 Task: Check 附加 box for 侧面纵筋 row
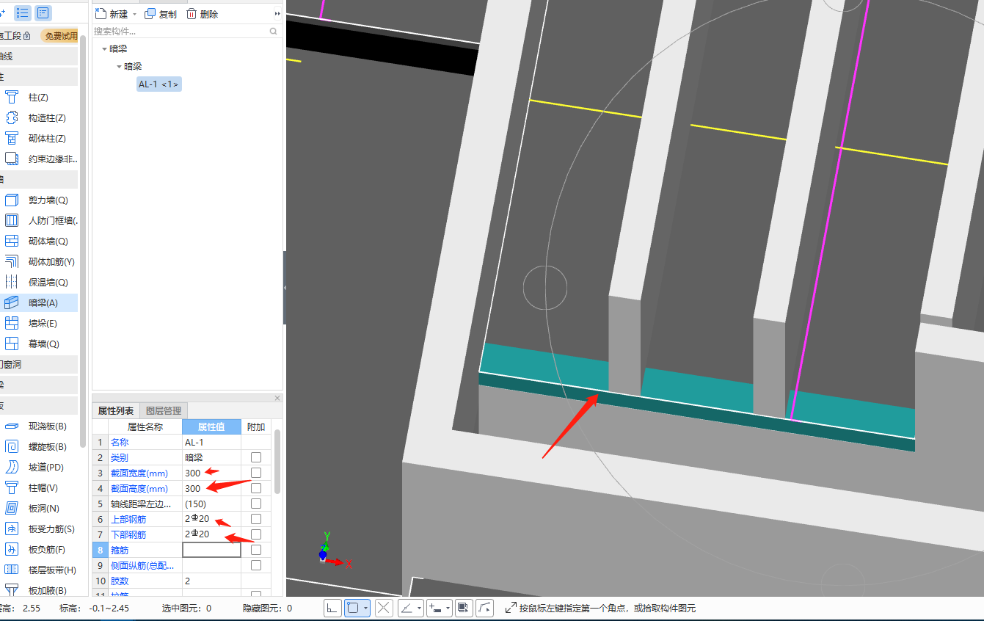click(x=256, y=565)
